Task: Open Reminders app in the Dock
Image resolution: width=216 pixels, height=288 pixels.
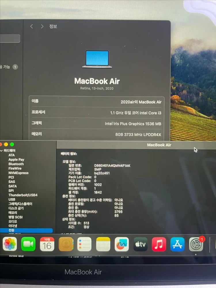Action: tap(84, 244)
